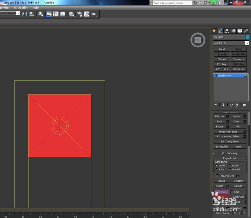Open the Curve Editor from toolbar
This screenshot has height=218, width=251.
(56, 14)
